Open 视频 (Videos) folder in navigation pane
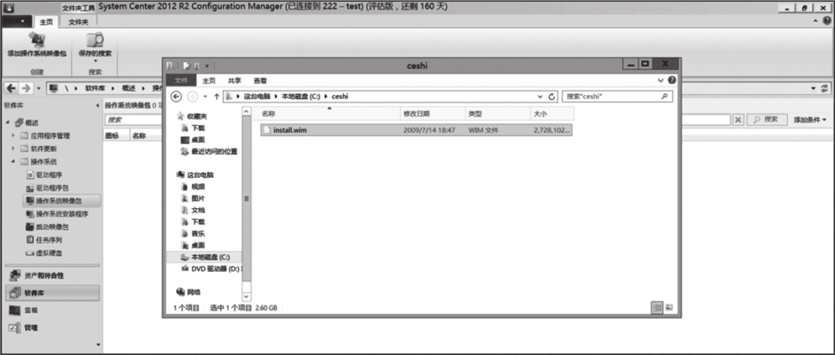 coord(193,187)
